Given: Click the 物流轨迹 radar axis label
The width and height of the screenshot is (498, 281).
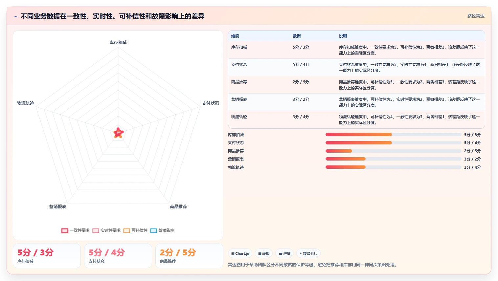Looking at the screenshot, I should tap(26, 103).
